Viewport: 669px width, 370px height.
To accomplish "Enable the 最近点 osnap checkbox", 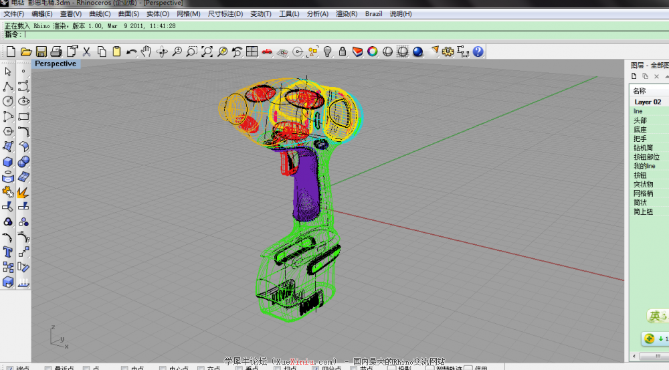I will coord(47,367).
